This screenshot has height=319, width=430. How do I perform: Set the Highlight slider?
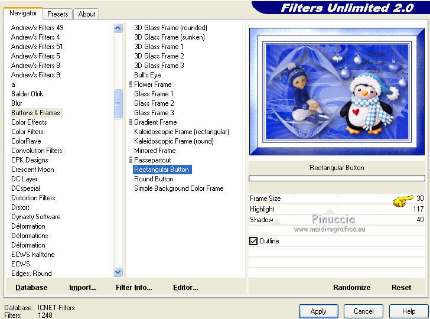[337, 209]
